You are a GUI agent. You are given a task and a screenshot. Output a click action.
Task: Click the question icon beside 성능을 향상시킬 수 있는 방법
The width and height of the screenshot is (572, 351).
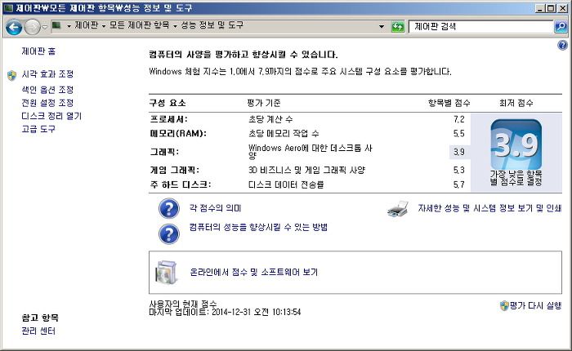tap(169, 233)
